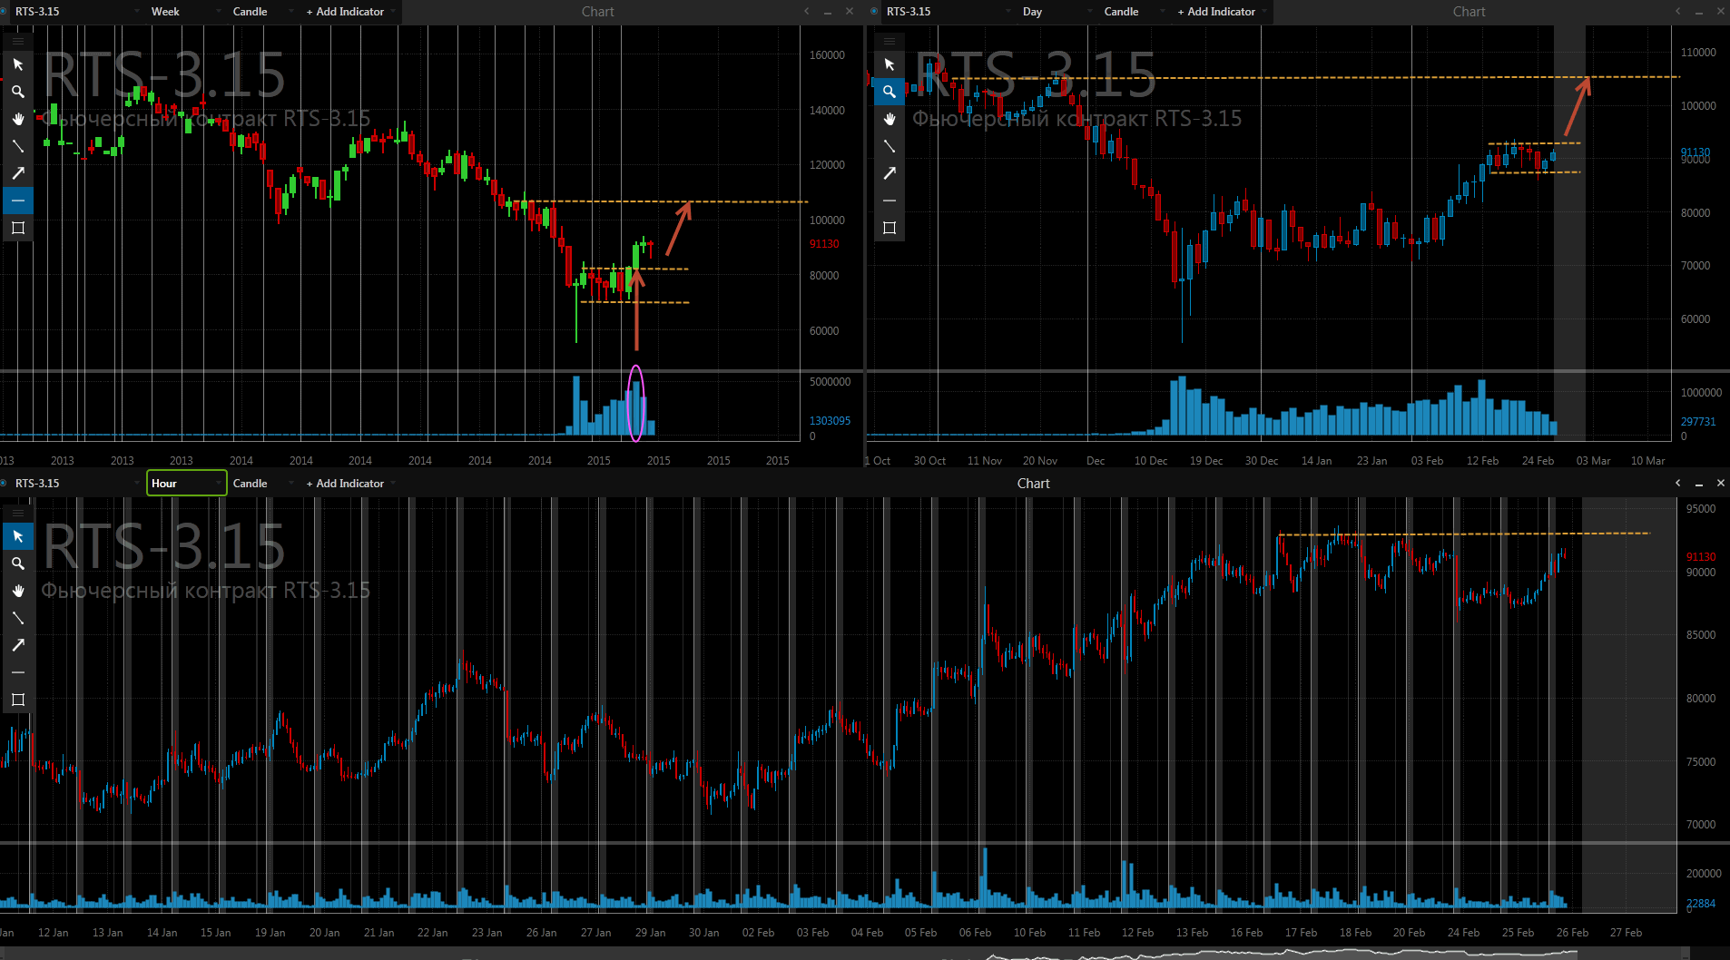
Task: Minimize the Day chart panel
Action: [1699, 12]
